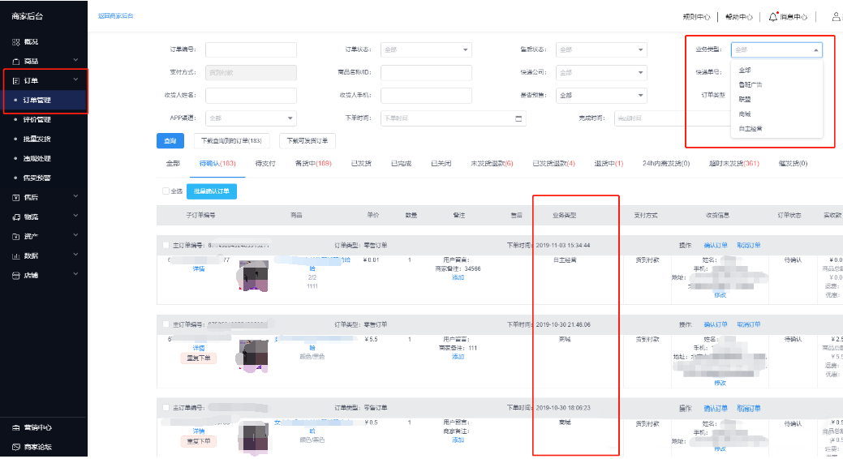
Task: Click the 批量确认订单 button
Action: [x=212, y=191]
